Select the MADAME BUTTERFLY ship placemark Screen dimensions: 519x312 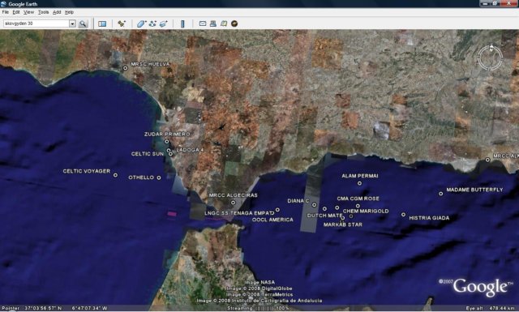(441, 194)
